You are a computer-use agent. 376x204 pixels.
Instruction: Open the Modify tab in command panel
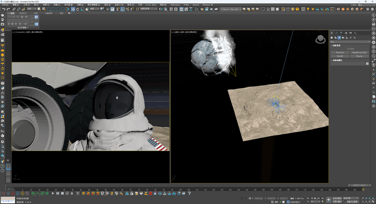[x=337, y=33]
